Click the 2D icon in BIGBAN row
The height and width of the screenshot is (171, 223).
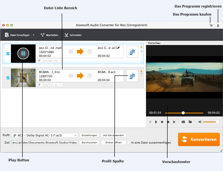pyautogui.click(x=71, y=76)
